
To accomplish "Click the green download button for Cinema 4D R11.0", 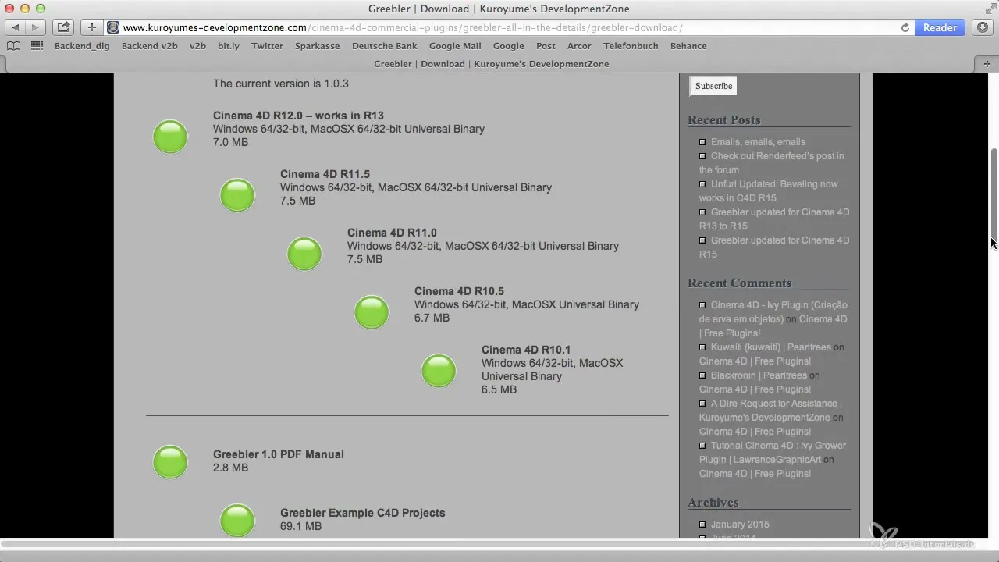I will [304, 254].
